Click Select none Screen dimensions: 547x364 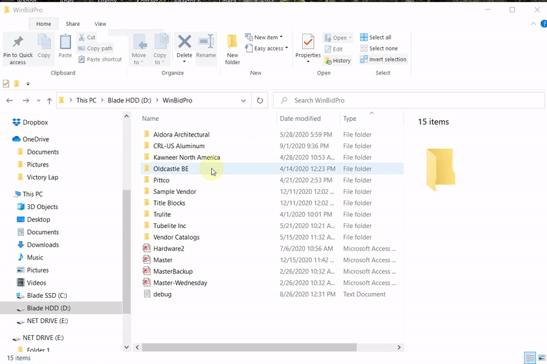point(379,48)
